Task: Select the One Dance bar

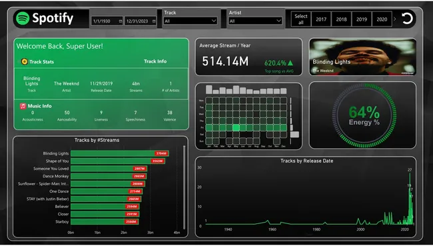Action: point(107,191)
